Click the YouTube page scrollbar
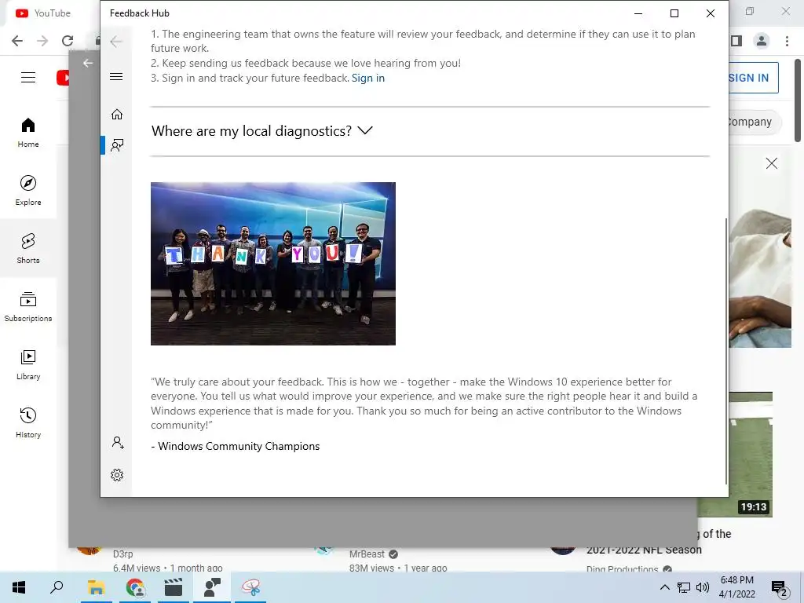This screenshot has height=603, width=804. click(798, 100)
